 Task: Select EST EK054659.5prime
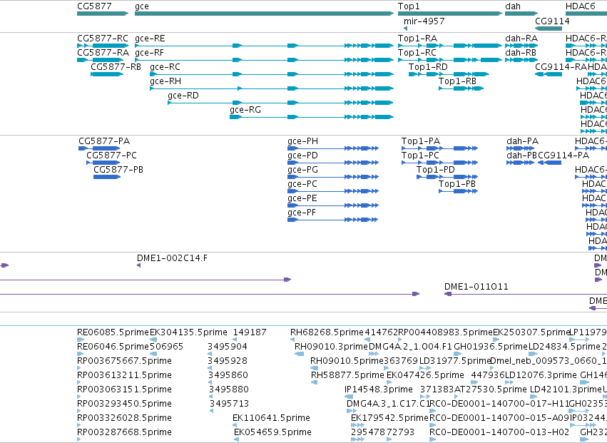pyautogui.click(x=272, y=433)
